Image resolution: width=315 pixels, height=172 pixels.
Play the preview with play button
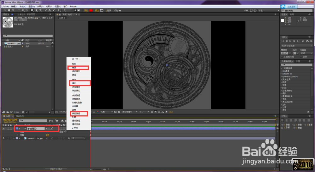click(x=290, y=41)
